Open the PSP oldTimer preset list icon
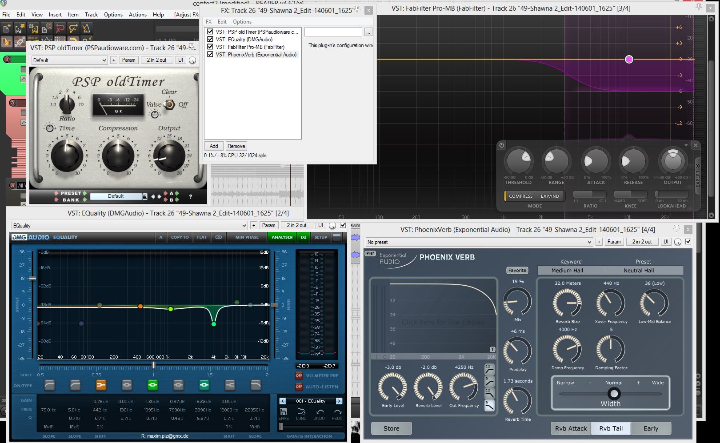This screenshot has height=443, width=720. [144, 196]
